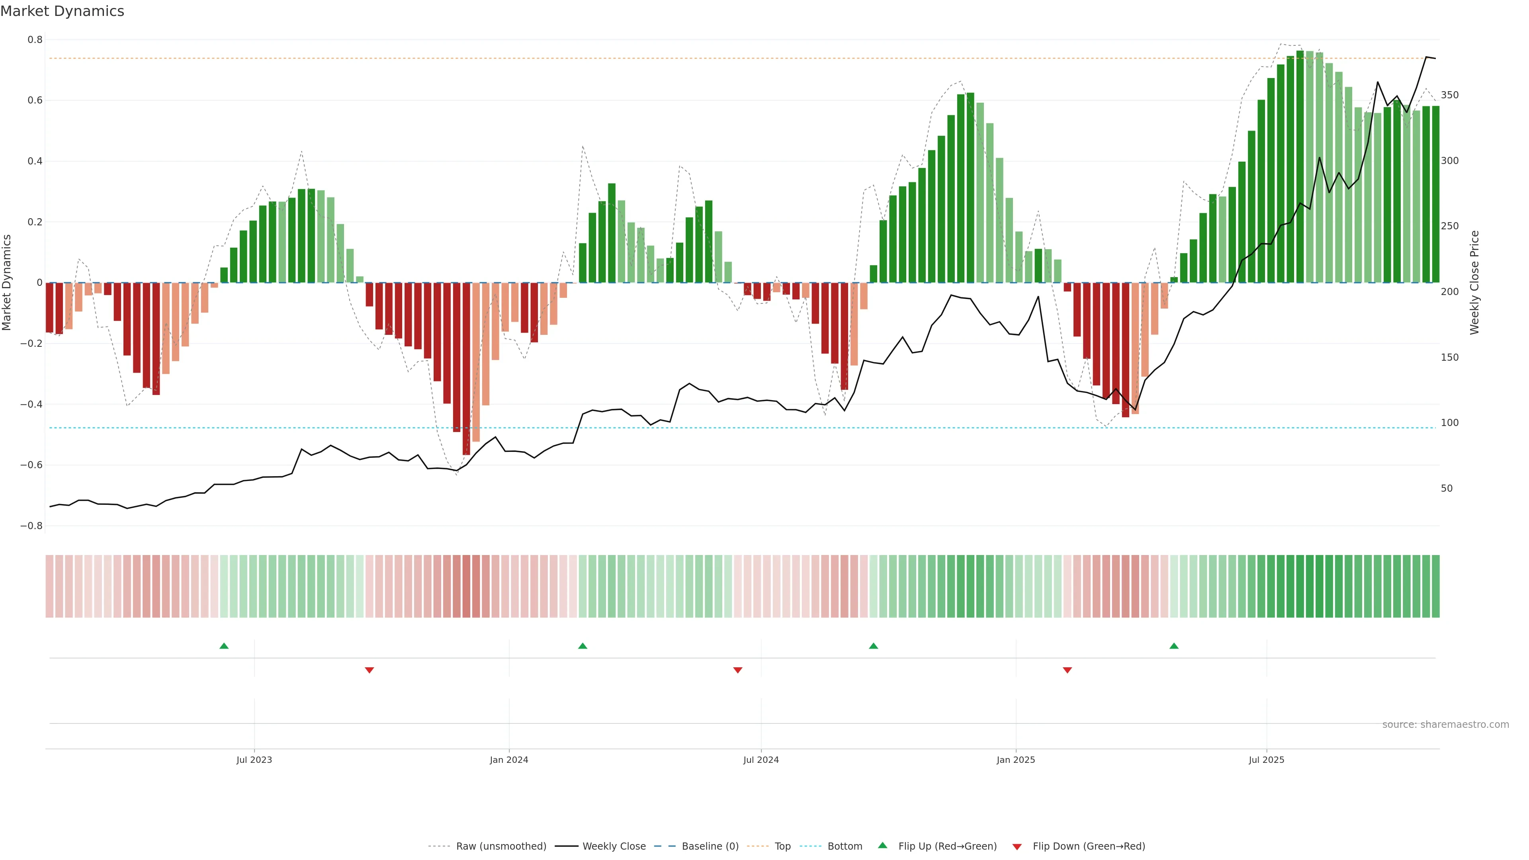Screen dimensions: 1529x860
Task: Toggle Baseline (0) legend entry
Action: pos(710,846)
